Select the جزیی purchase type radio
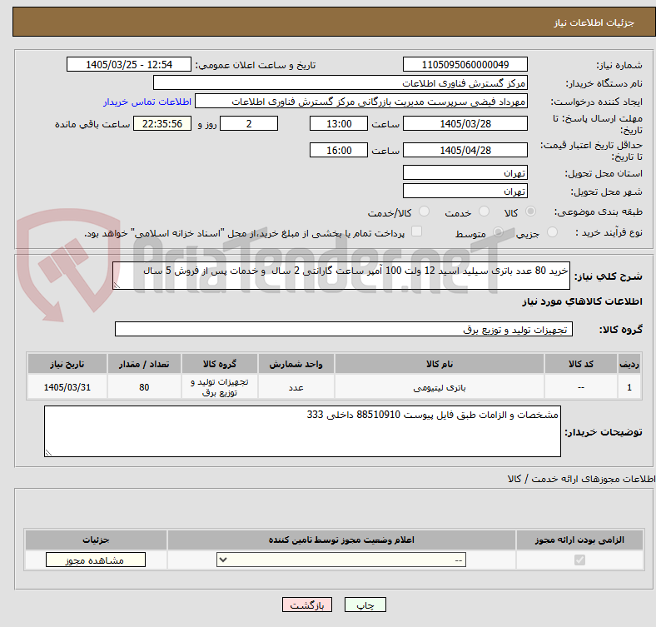This screenshot has height=627, width=656. pos(552,232)
